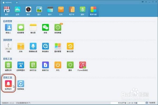Open 铃声制作 ringtone maker
The height and width of the screenshot is (105, 158).
(x=8, y=85)
